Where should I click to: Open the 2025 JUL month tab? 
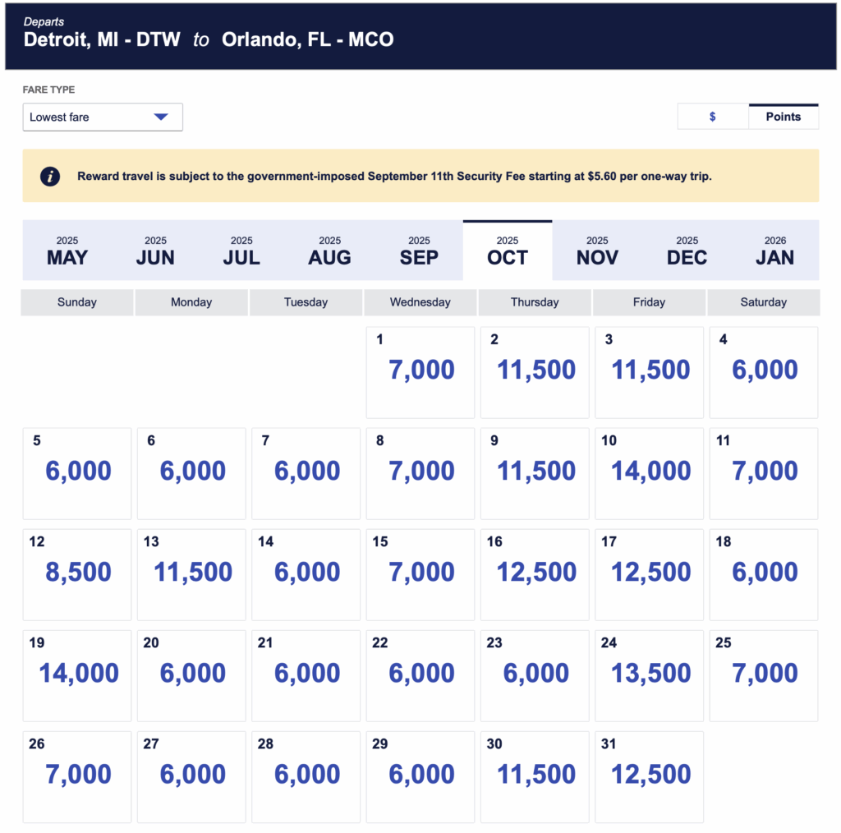[241, 251]
